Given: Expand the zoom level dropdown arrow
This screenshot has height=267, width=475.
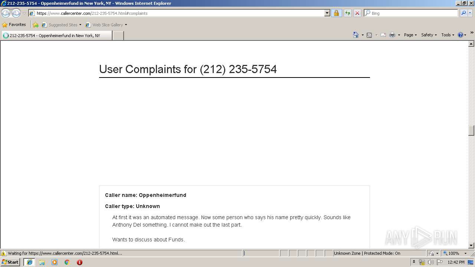Looking at the screenshot, I should (x=465, y=253).
